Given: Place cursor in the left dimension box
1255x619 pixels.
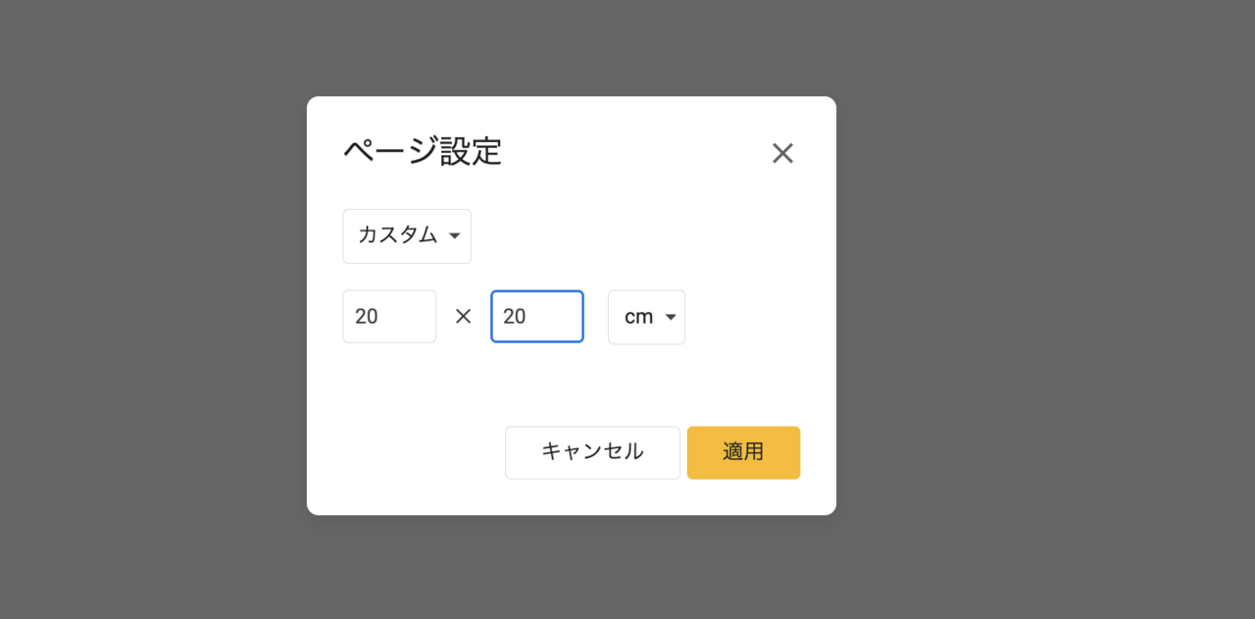Looking at the screenshot, I should pos(389,317).
